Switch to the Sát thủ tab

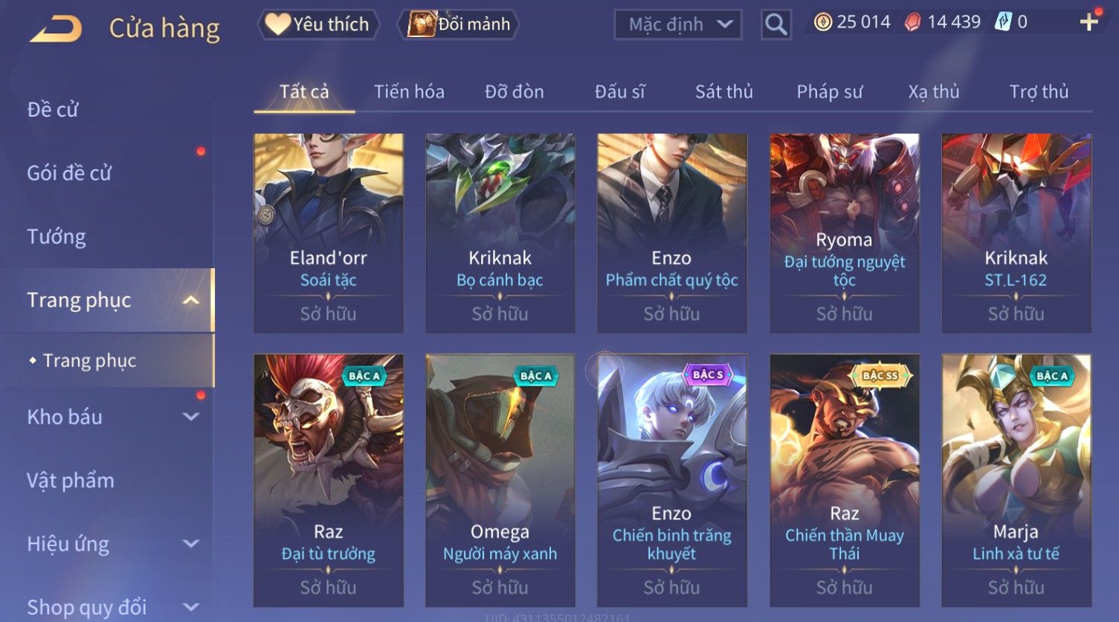(x=724, y=91)
